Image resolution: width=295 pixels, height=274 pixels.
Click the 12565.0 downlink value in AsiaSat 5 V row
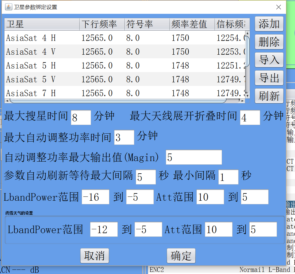click(97, 79)
